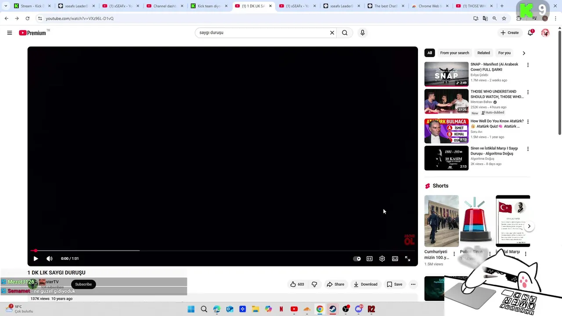
Task: Subscribe to the channel
Action: [x=83, y=284]
